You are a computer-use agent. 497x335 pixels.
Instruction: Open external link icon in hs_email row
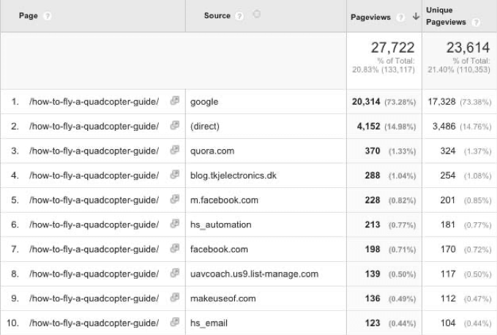point(175,322)
